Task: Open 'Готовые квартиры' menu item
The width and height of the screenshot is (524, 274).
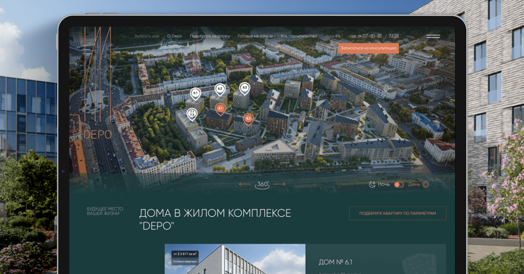Action: coord(255,36)
